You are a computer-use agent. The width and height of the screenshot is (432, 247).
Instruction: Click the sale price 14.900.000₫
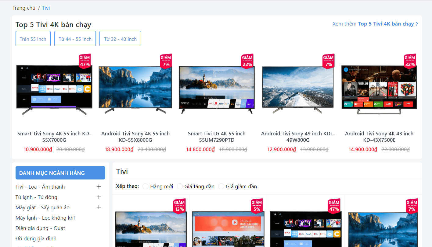(x=363, y=149)
